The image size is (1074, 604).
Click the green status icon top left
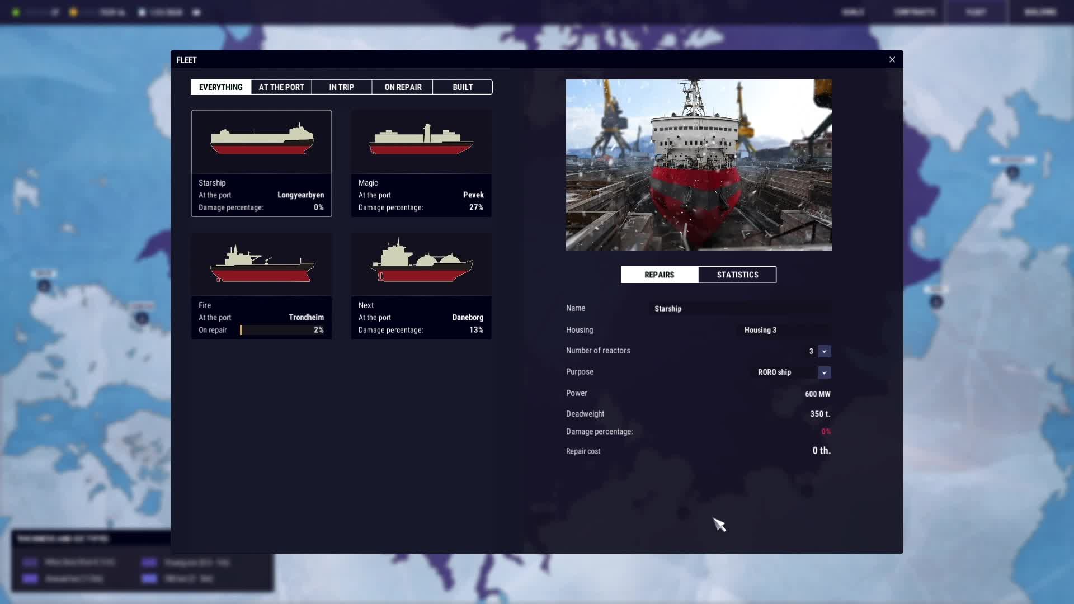point(16,12)
